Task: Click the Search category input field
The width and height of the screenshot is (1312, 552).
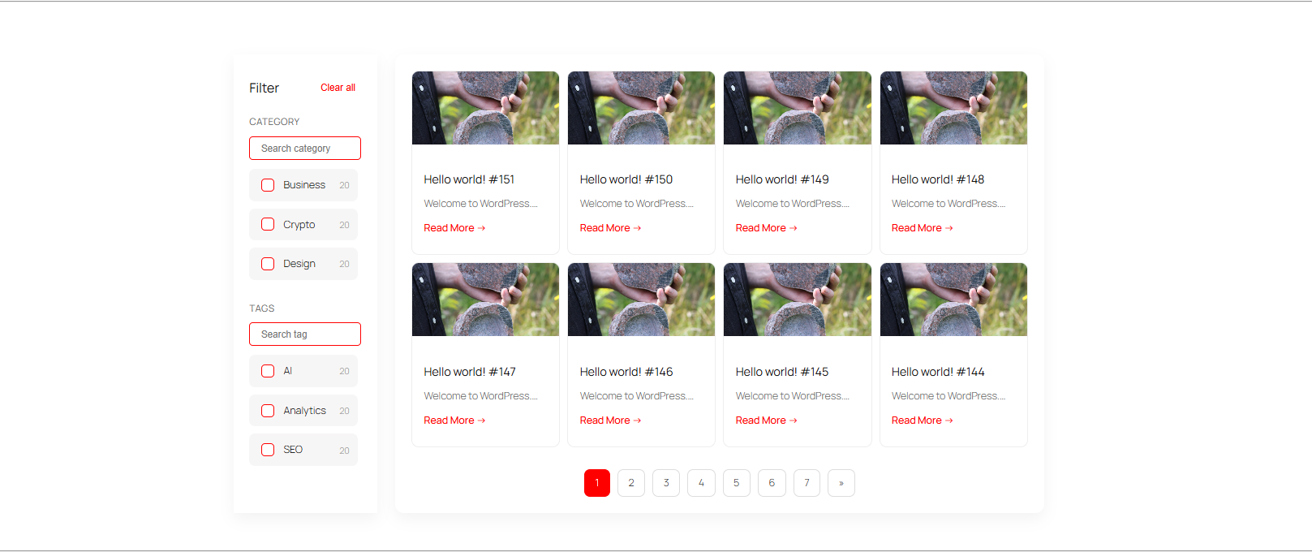Action: pos(305,149)
